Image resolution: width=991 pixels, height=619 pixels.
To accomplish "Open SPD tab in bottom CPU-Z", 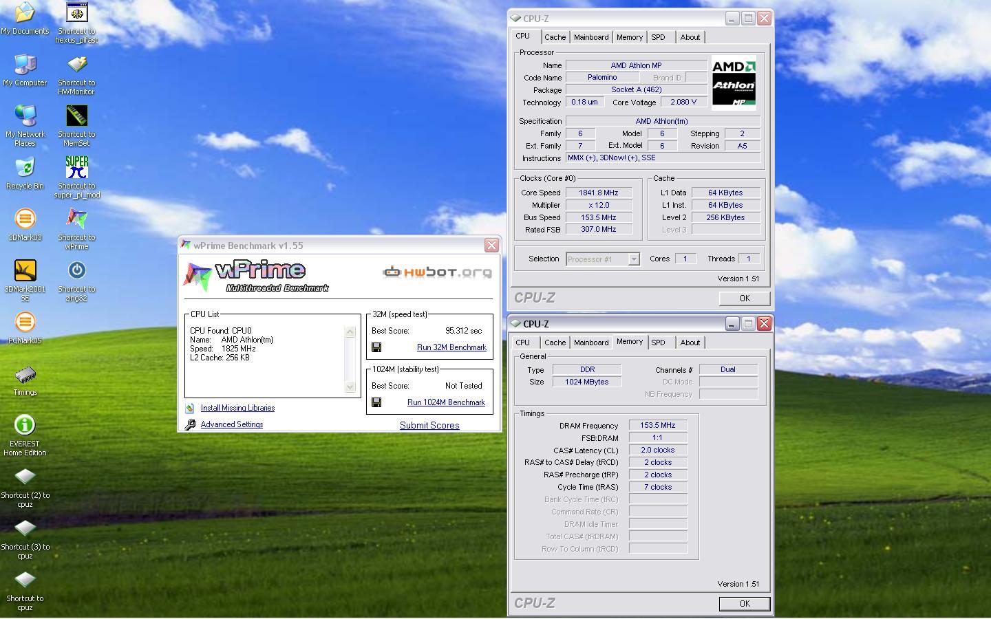I will tap(659, 343).
